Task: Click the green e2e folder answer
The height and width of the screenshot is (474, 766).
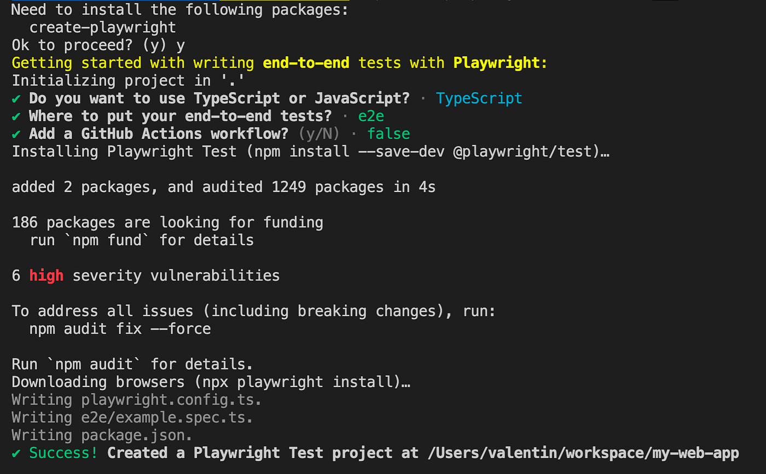Action: (372, 116)
